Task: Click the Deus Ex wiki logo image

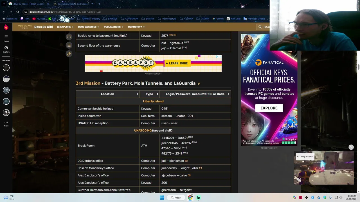Action: [25, 27]
